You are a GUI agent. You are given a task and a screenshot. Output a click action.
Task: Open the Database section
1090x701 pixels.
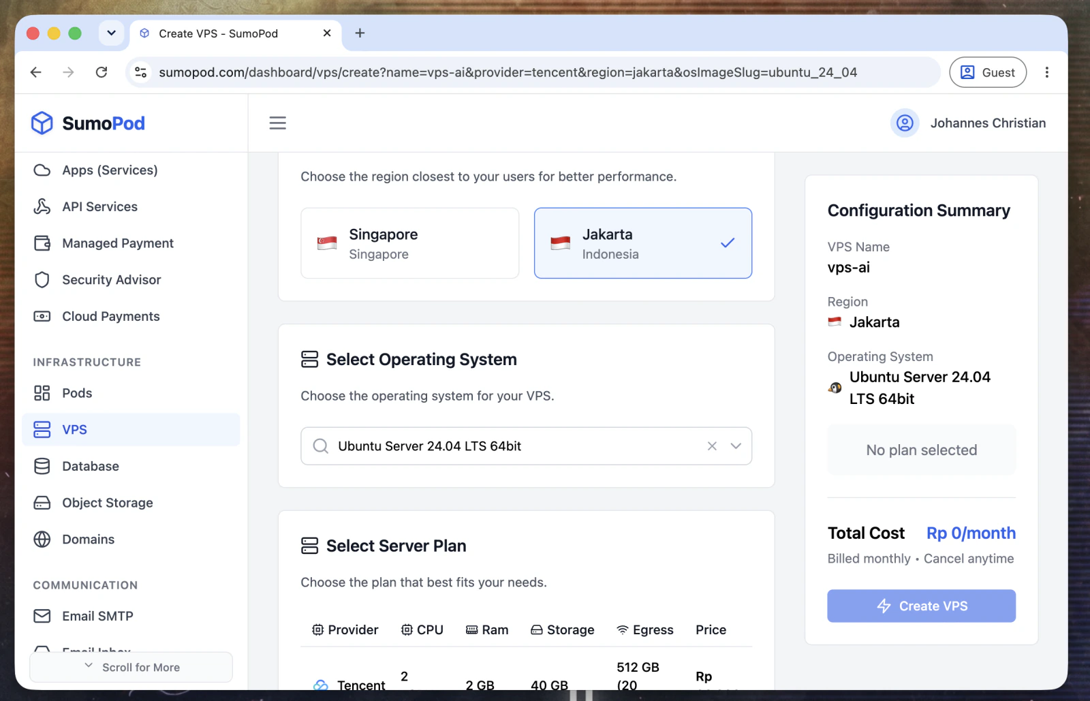point(131,467)
